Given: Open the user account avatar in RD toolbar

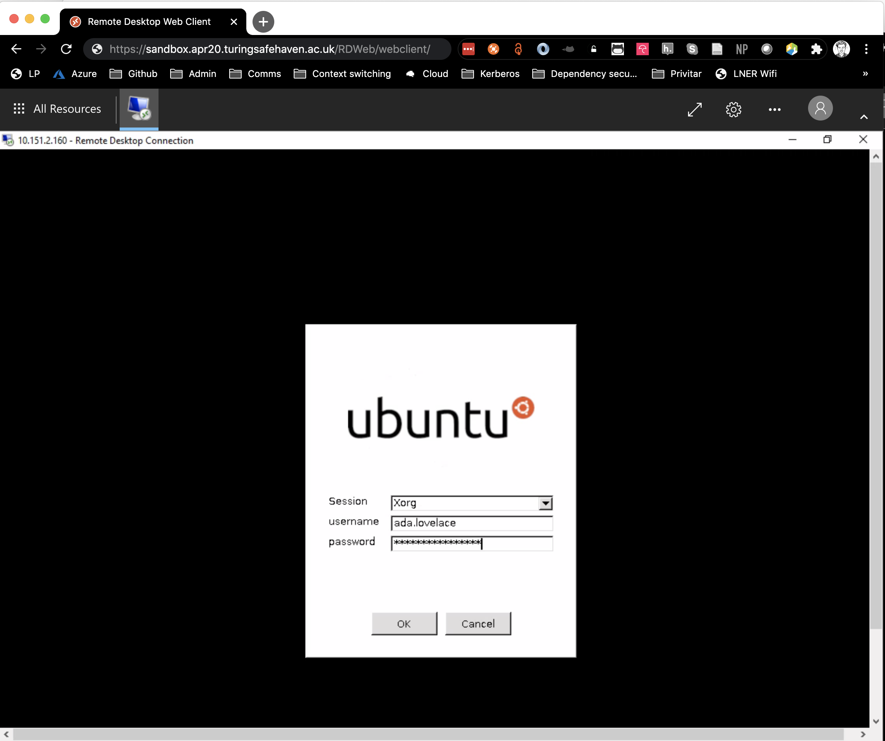Looking at the screenshot, I should (x=820, y=108).
